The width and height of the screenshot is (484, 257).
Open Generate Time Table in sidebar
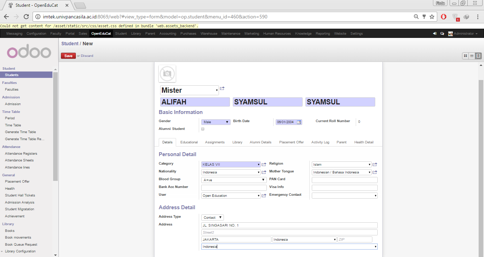click(x=21, y=132)
